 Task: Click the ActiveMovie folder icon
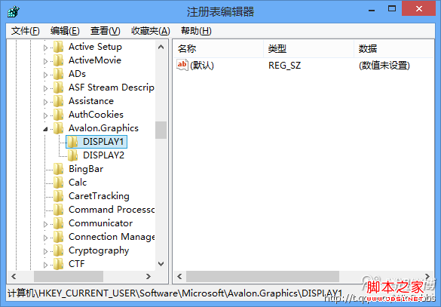[x=59, y=60]
